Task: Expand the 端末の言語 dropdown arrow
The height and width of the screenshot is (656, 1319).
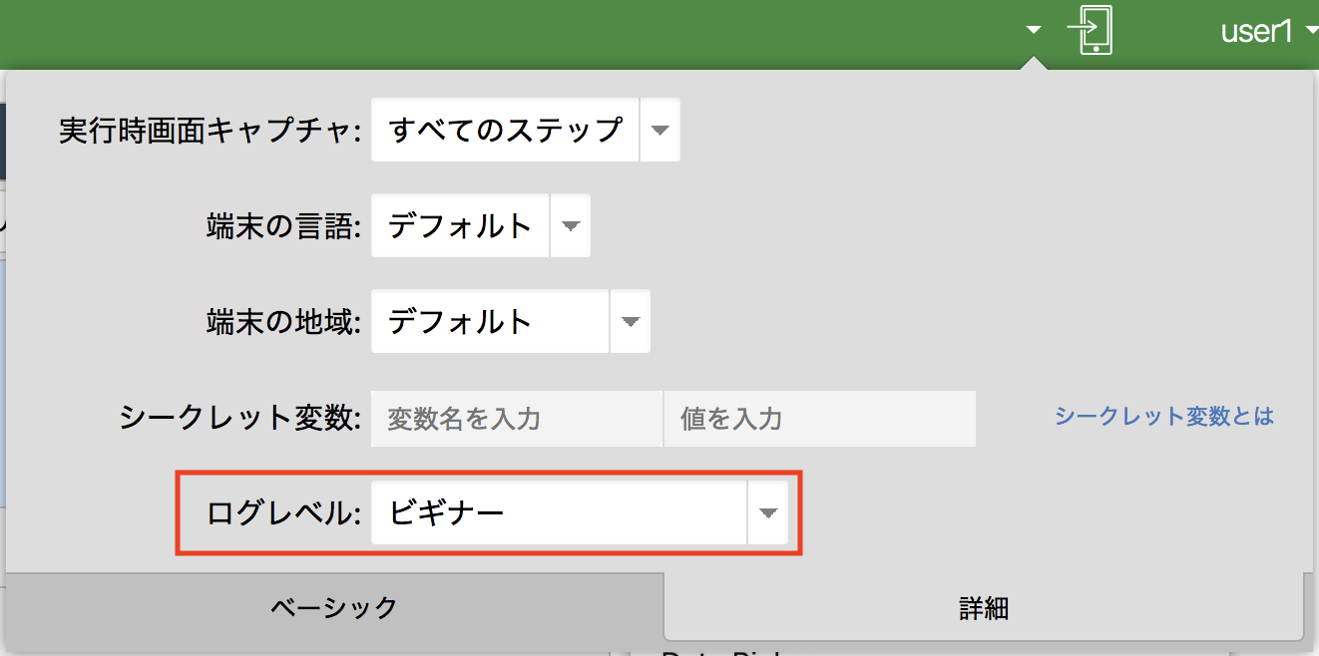Action: tap(570, 225)
